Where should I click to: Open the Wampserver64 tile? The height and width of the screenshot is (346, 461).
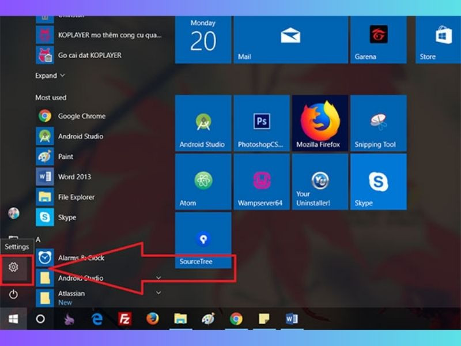tap(262, 182)
